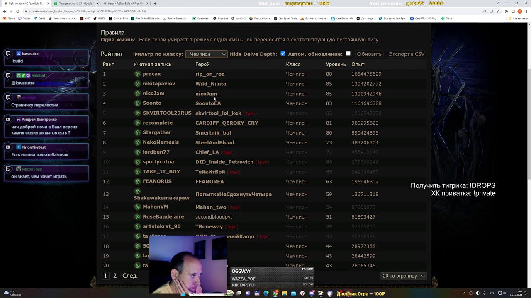Expand the hidden system tray icons chevron
Viewport: 531px width, 298px height.
pos(464,293)
